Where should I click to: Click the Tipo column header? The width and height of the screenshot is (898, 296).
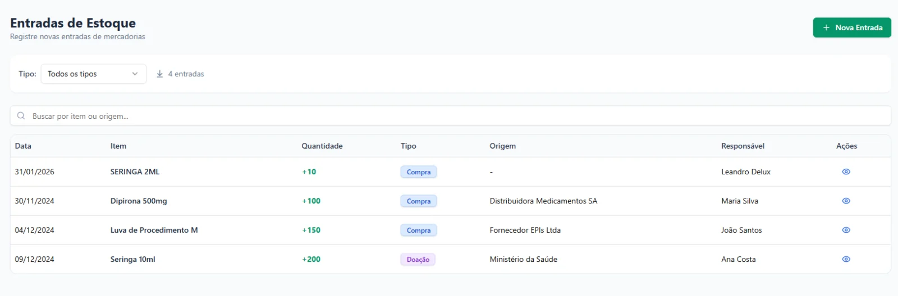pyautogui.click(x=409, y=146)
